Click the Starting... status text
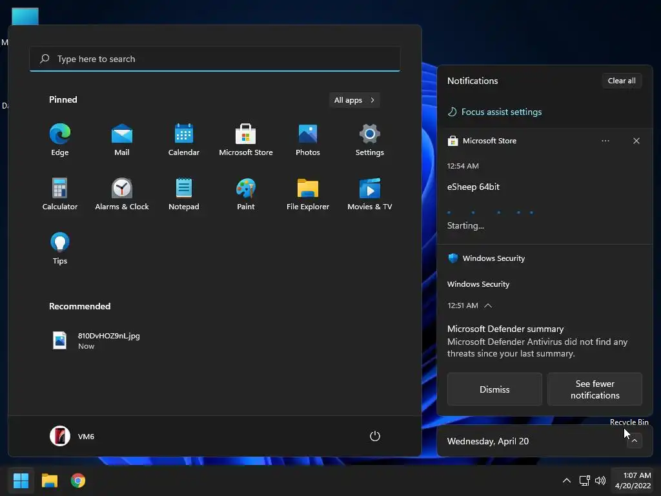 coord(465,225)
